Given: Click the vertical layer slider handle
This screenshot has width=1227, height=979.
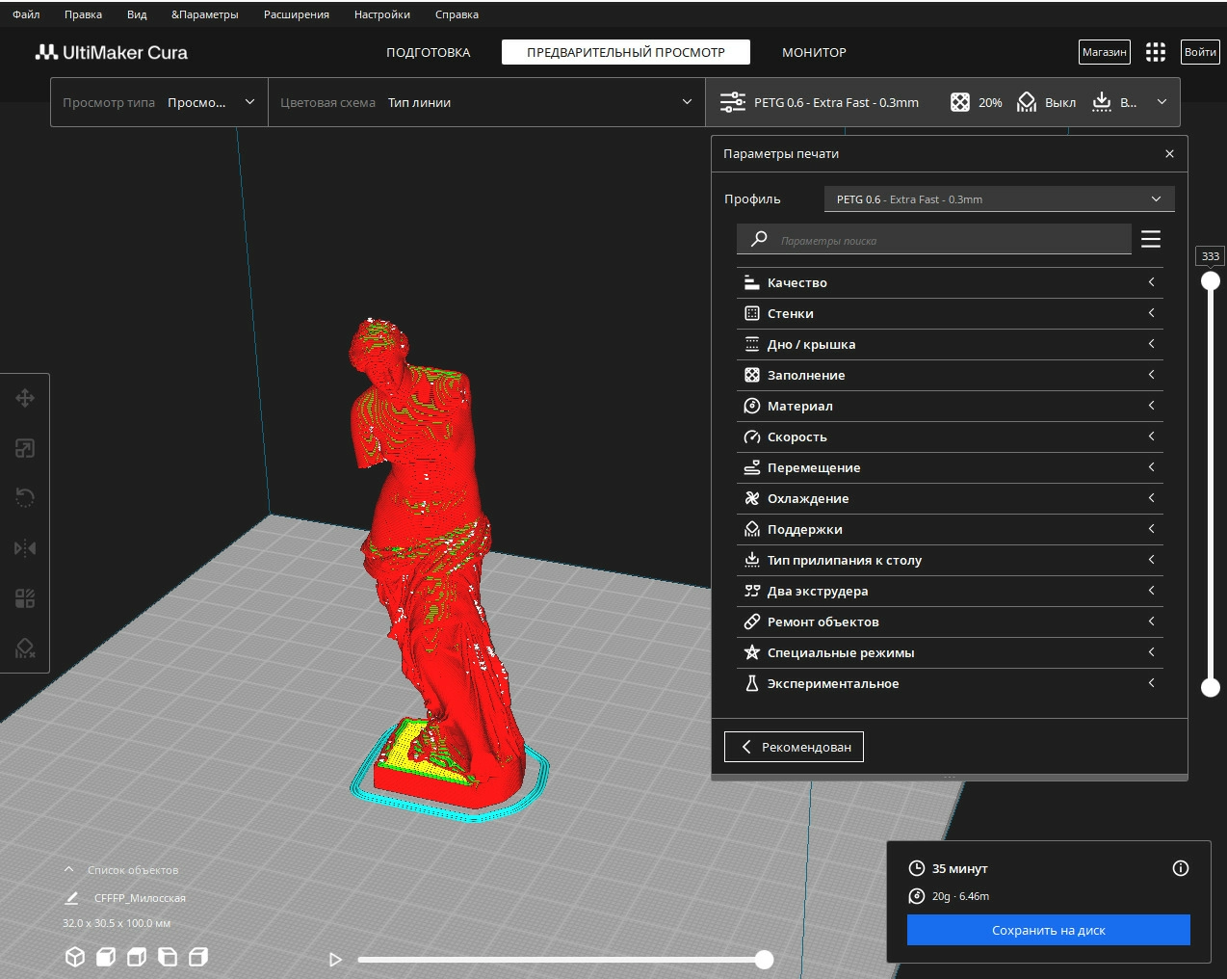Looking at the screenshot, I should 1210,280.
